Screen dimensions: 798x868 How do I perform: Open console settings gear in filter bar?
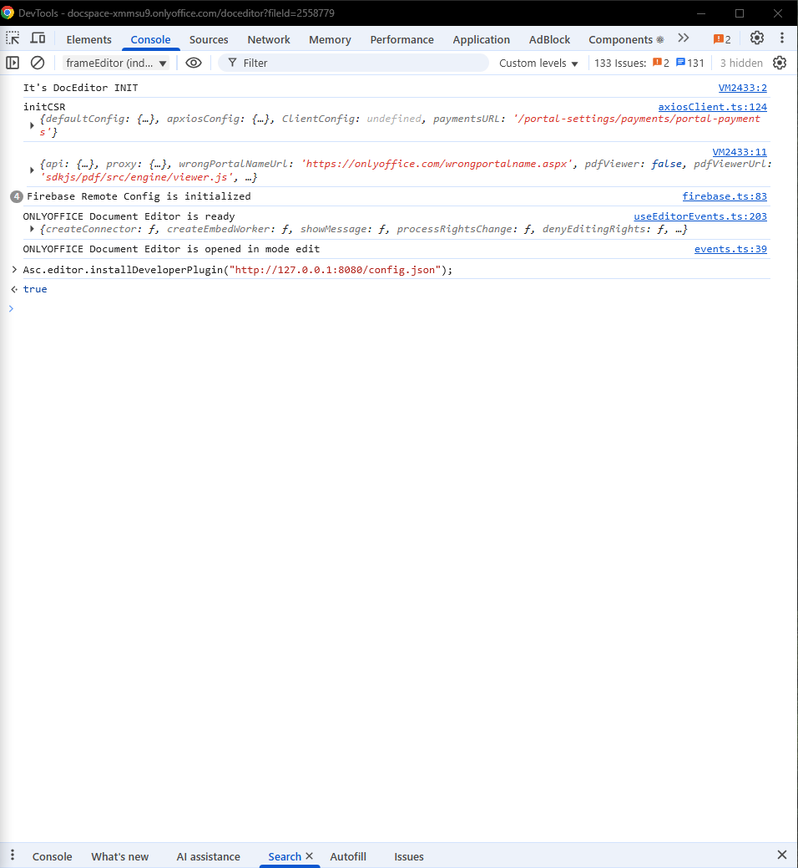[x=780, y=63]
